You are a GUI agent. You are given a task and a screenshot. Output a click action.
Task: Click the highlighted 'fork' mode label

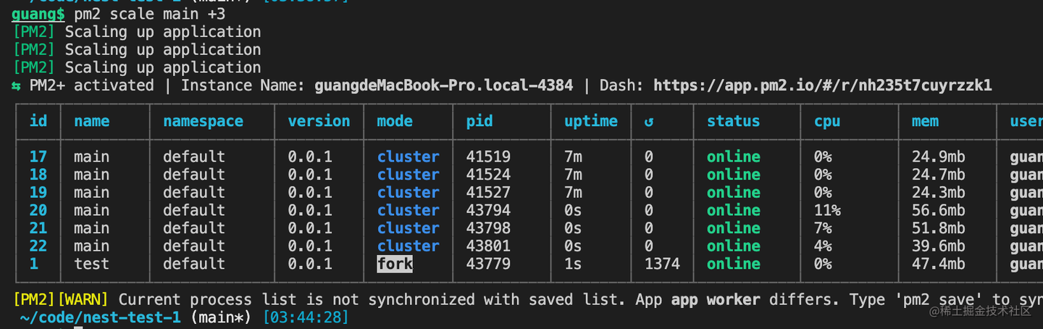coord(395,264)
